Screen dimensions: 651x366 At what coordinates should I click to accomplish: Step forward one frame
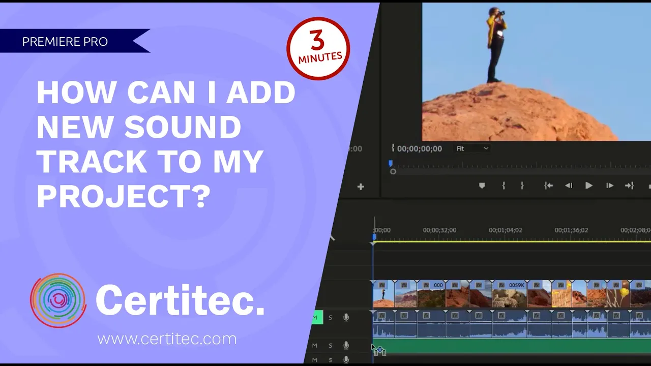click(609, 186)
